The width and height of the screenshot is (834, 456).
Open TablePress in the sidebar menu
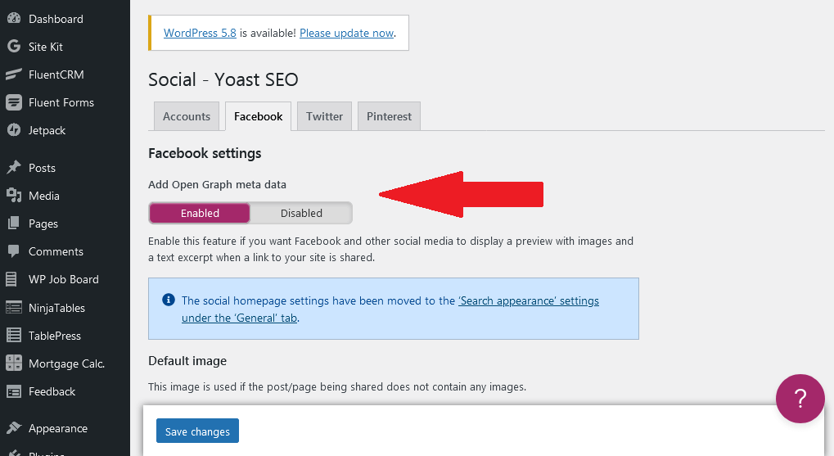54,336
